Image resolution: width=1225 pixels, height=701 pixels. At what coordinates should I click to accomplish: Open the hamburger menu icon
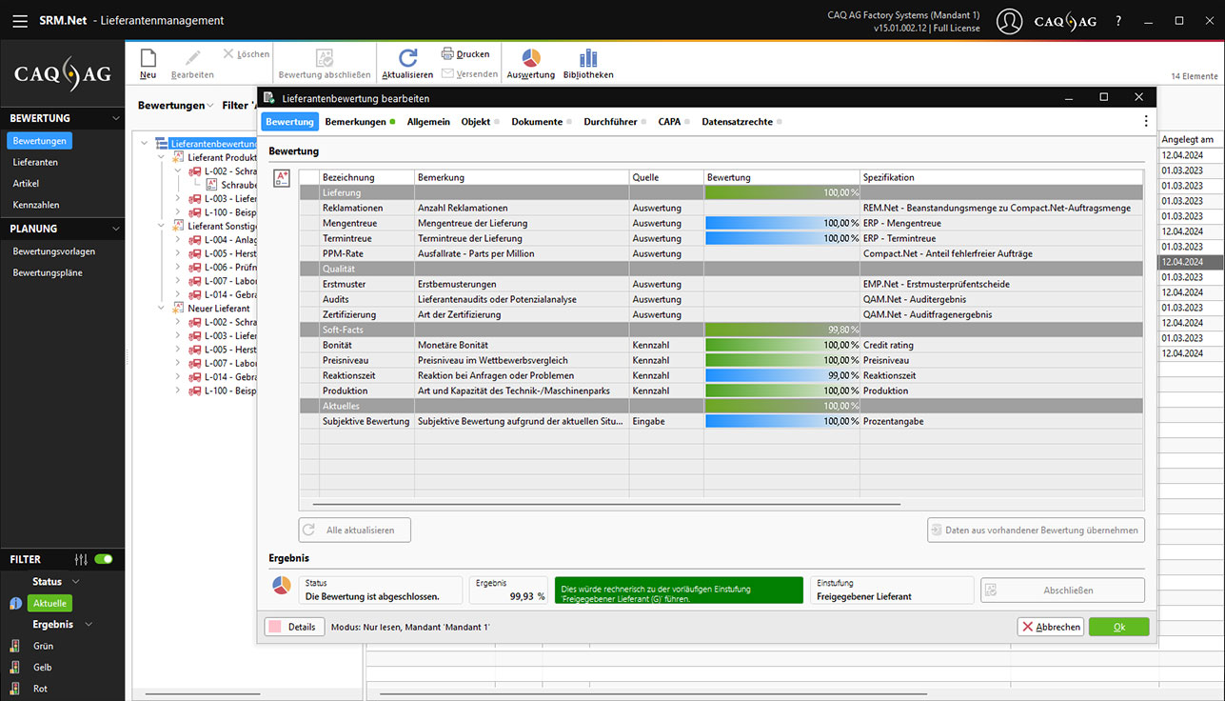(20, 20)
